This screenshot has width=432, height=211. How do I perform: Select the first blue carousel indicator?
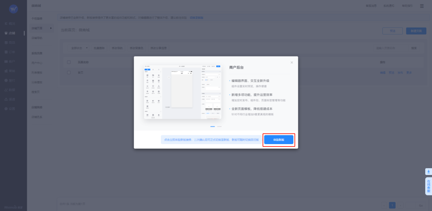(213, 127)
